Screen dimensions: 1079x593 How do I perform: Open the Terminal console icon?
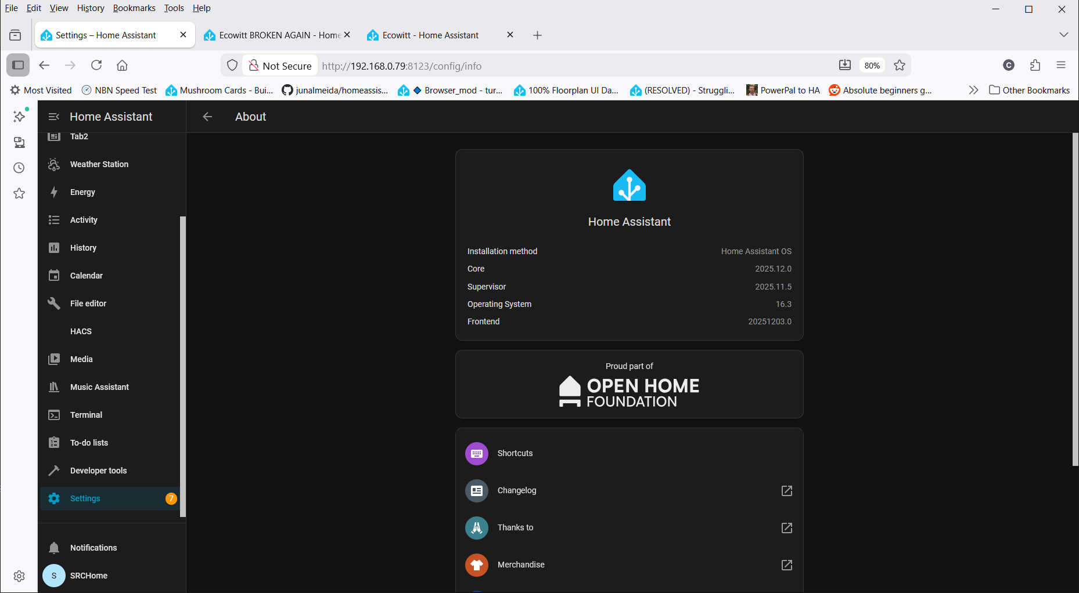click(x=54, y=415)
